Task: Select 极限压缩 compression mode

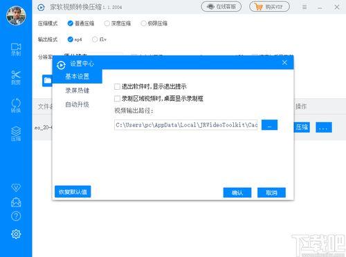Action: [154, 23]
